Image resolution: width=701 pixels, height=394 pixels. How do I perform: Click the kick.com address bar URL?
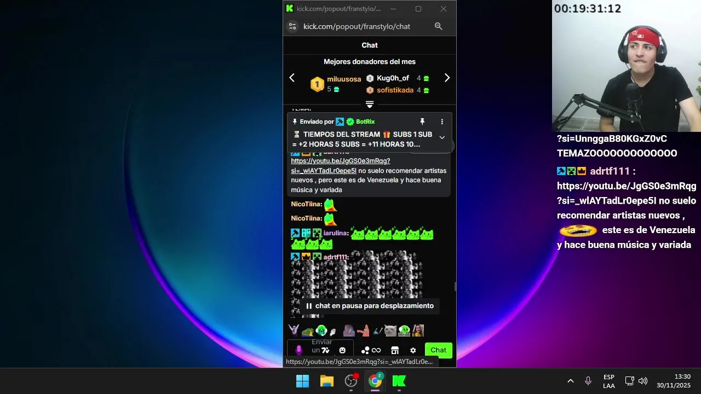click(x=357, y=26)
